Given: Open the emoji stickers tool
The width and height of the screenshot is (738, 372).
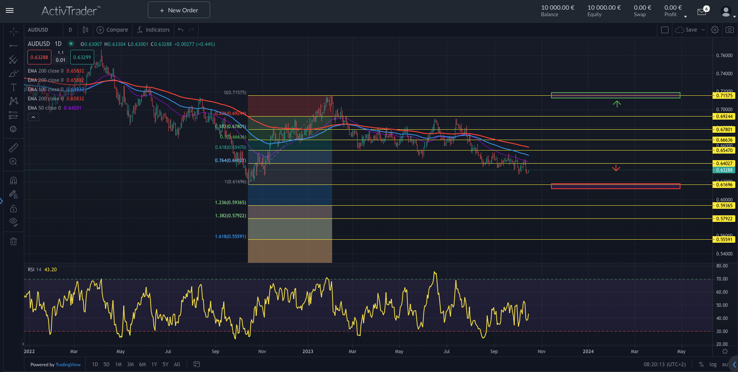Looking at the screenshot, I should [x=14, y=129].
